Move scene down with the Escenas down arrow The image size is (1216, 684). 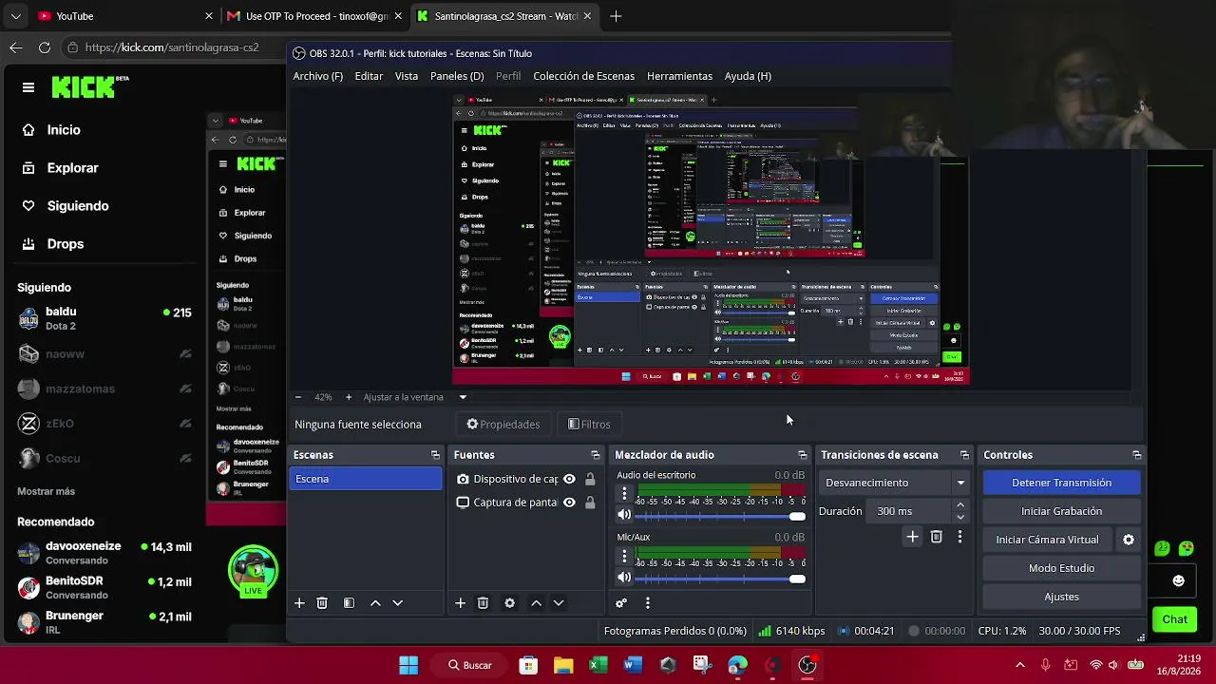click(x=398, y=603)
